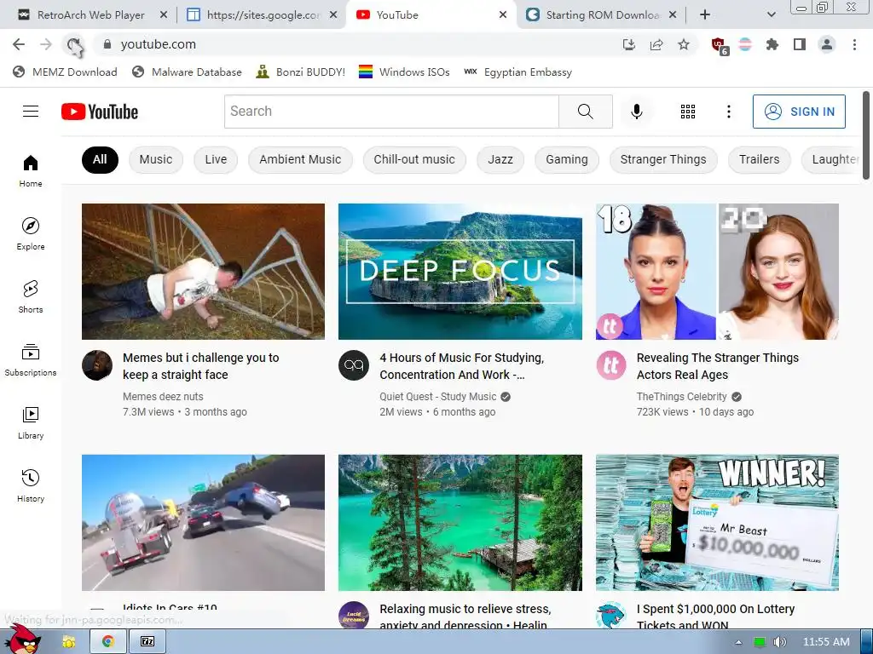Open Quiet Quest channel avatar
The image size is (873, 654).
pyautogui.click(x=354, y=365)
